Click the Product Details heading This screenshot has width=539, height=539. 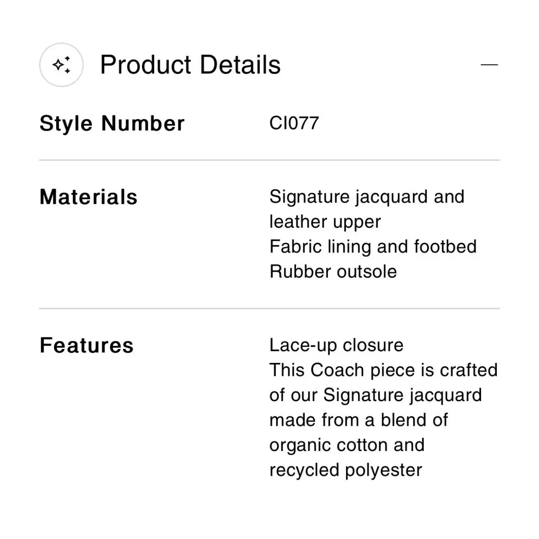point(190,65)
